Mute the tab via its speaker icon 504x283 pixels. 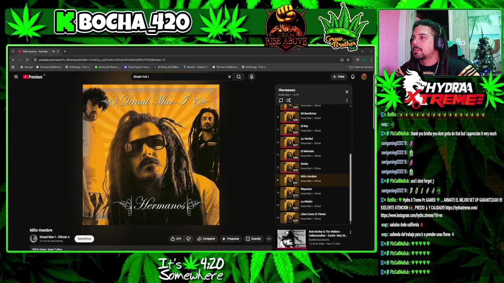pyautogui.click(x=53, y=51)
